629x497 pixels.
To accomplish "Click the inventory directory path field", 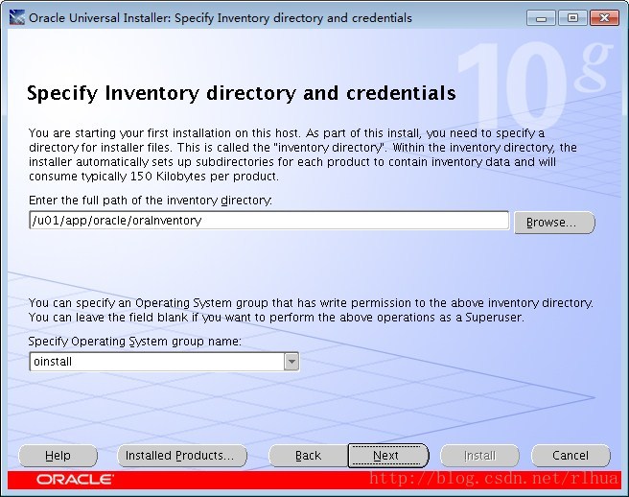I will coord(269,221).
